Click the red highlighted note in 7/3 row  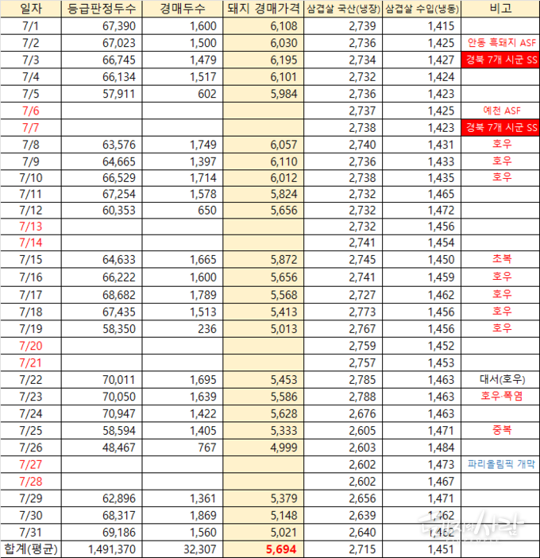[x=501, y=60]
